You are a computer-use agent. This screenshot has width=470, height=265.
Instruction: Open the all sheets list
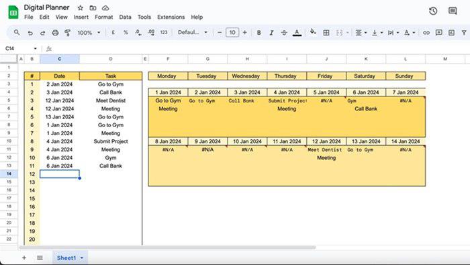coord(40,258)
